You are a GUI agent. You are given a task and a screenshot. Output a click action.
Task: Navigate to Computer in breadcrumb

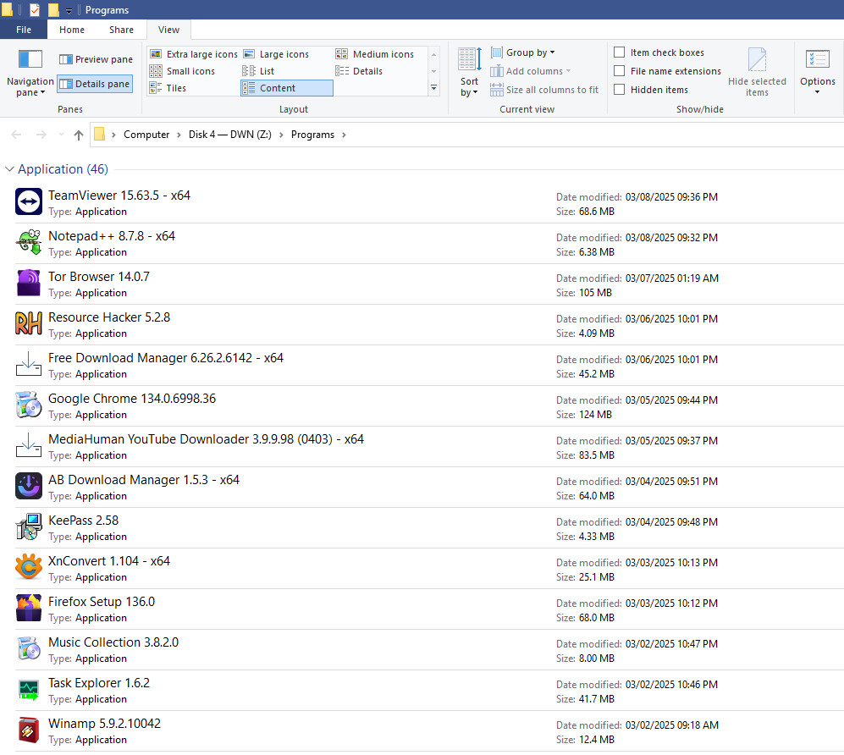146,135
